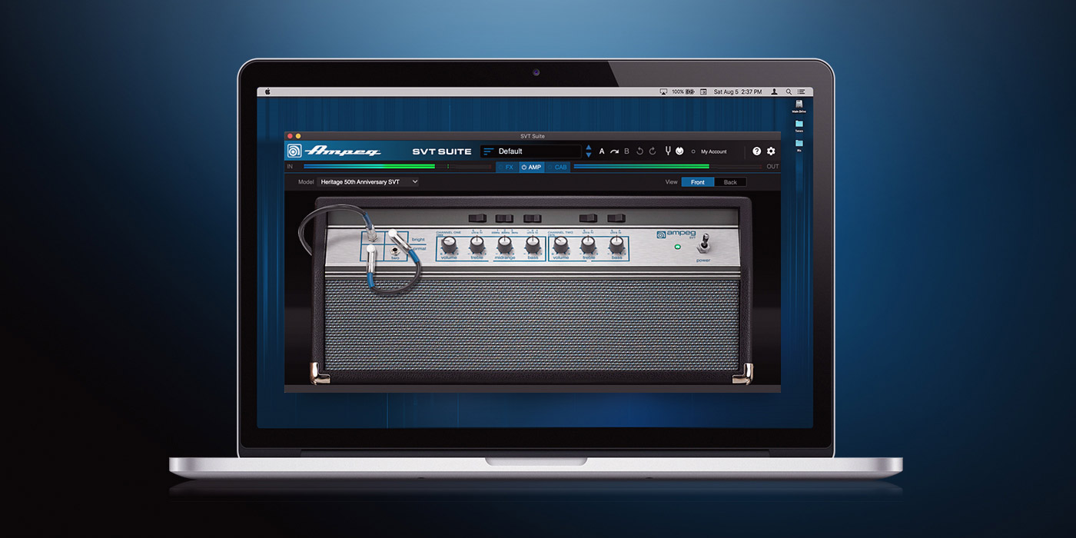The image size is (1076, 538).
Task: Switch to the FX tab
Action: tap(509, 167)
